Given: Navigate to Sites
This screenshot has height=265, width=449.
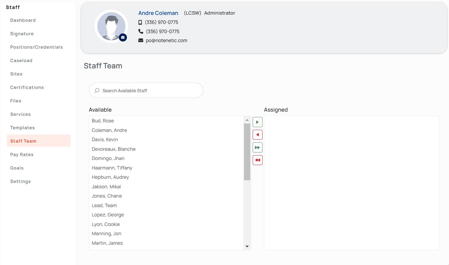Looking at the screenshot, I should coord(16,74).
